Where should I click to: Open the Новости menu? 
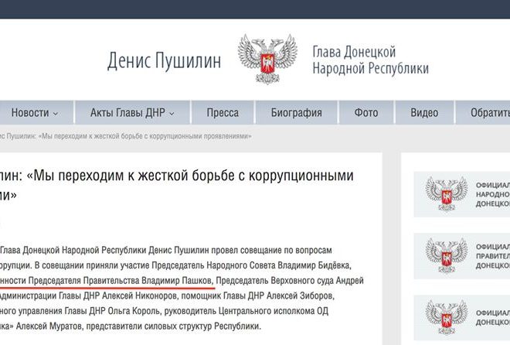[34, 113]
